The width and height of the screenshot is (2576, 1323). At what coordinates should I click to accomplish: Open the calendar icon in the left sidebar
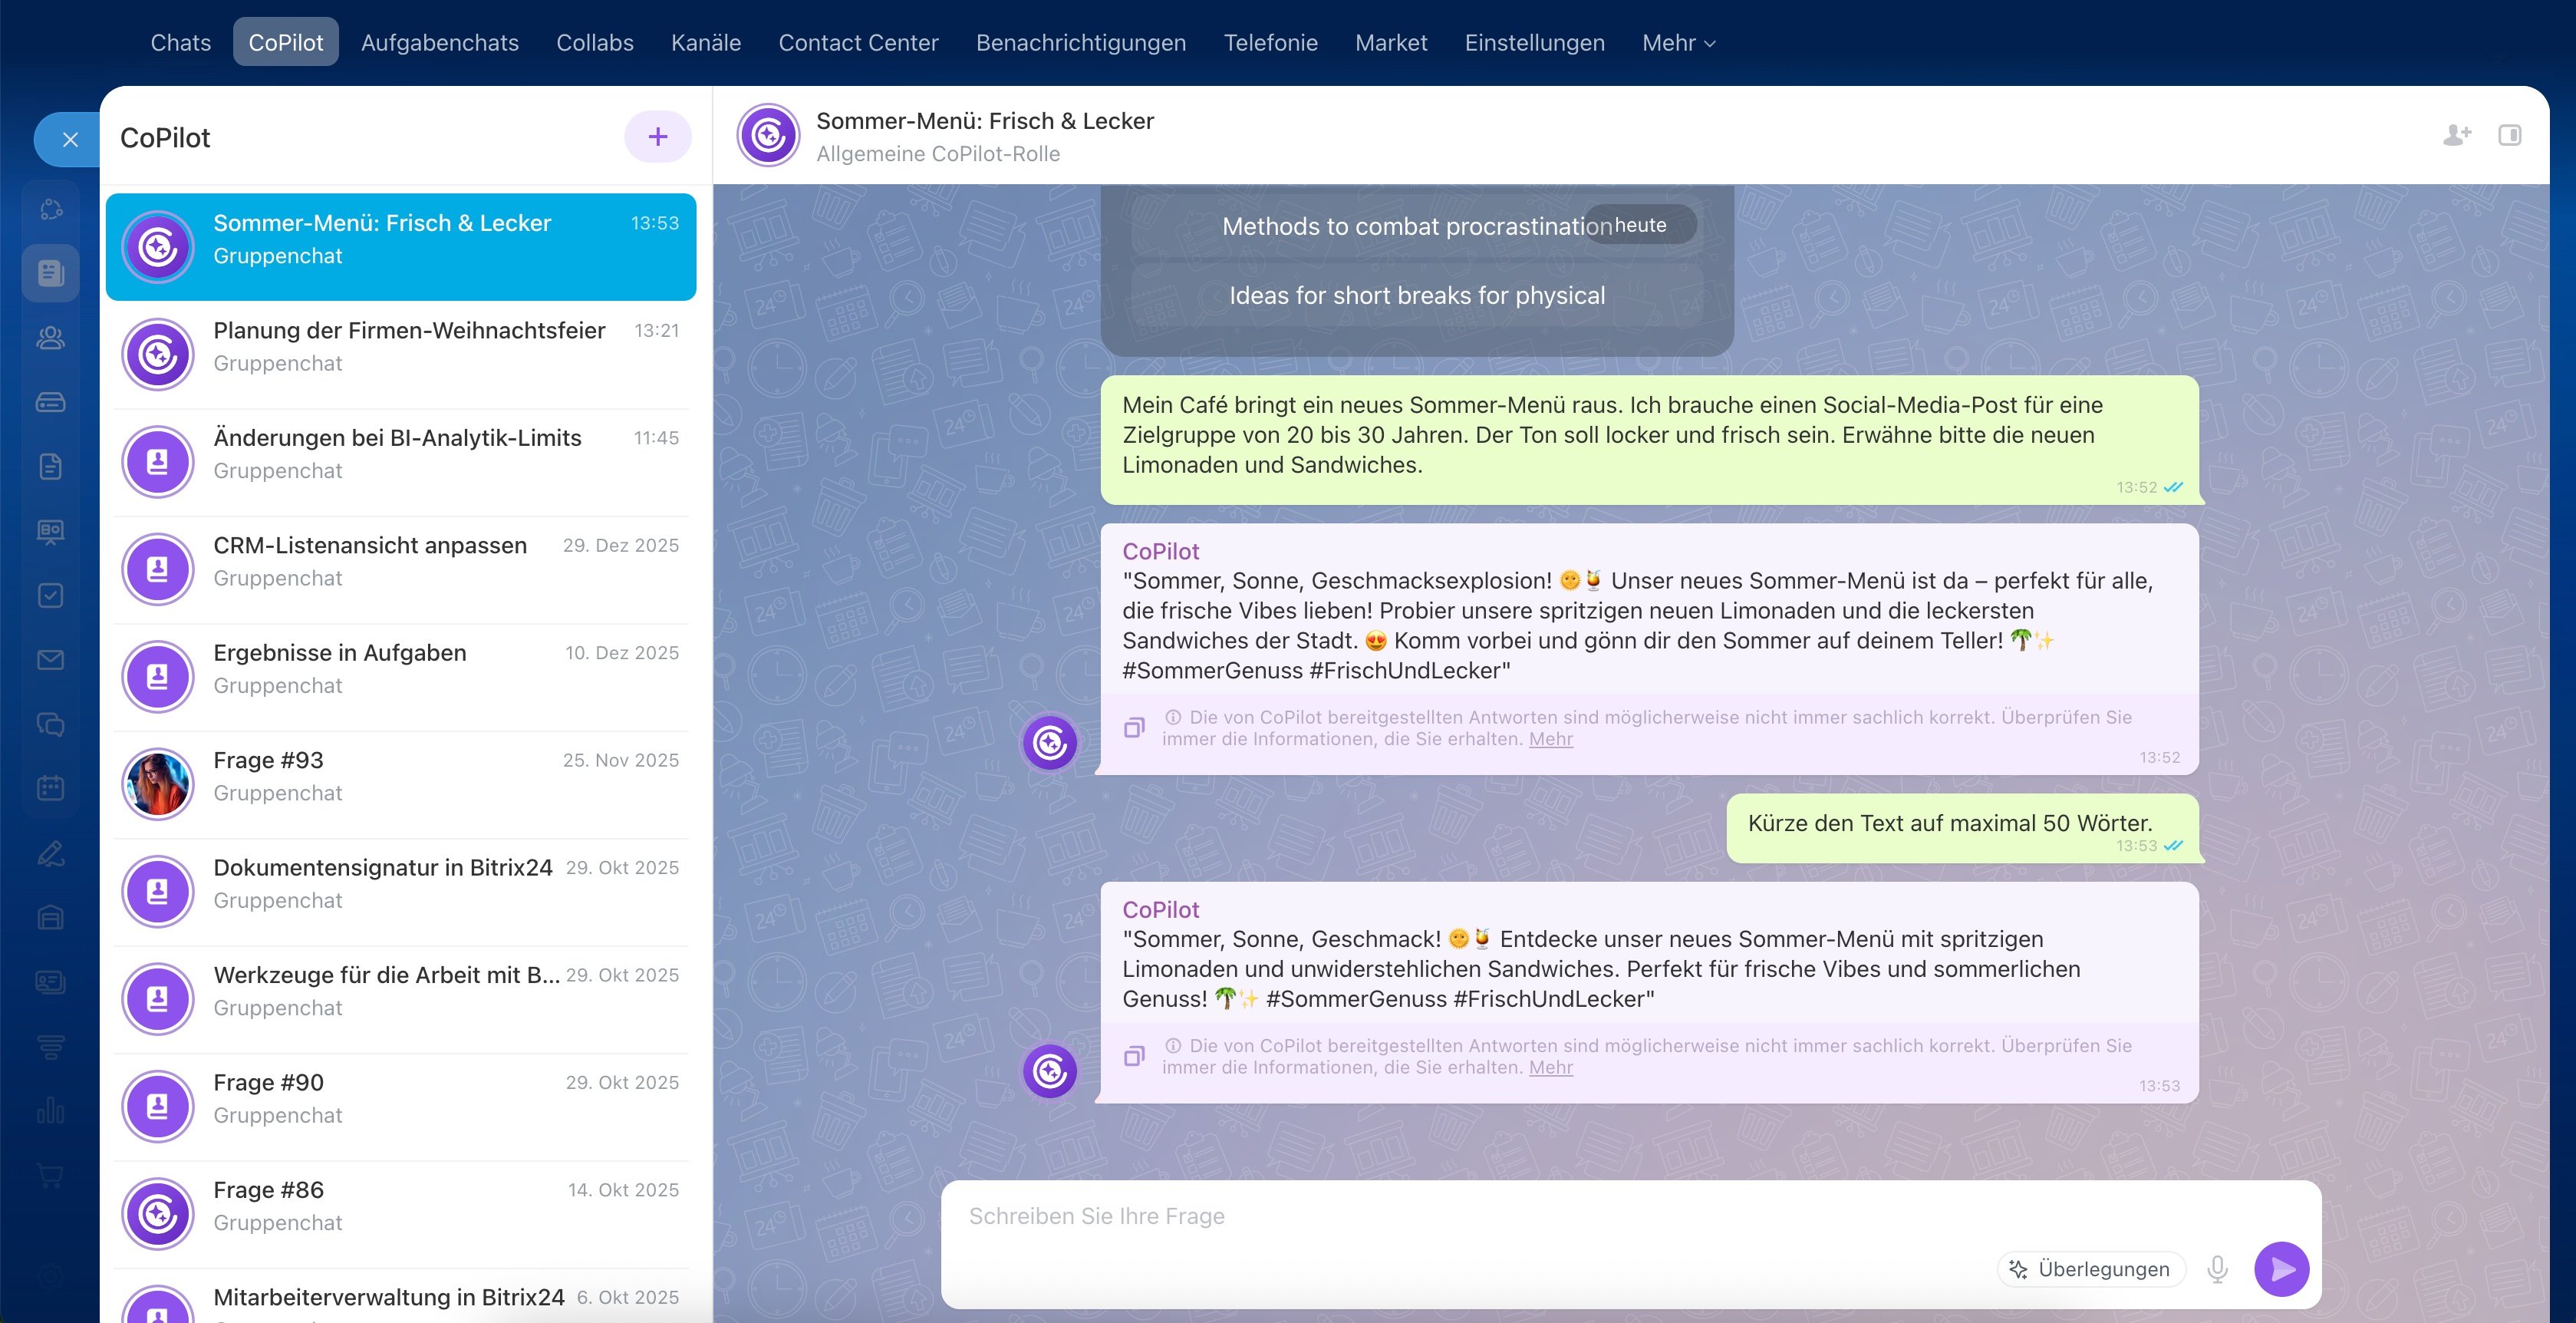point(50,788)
